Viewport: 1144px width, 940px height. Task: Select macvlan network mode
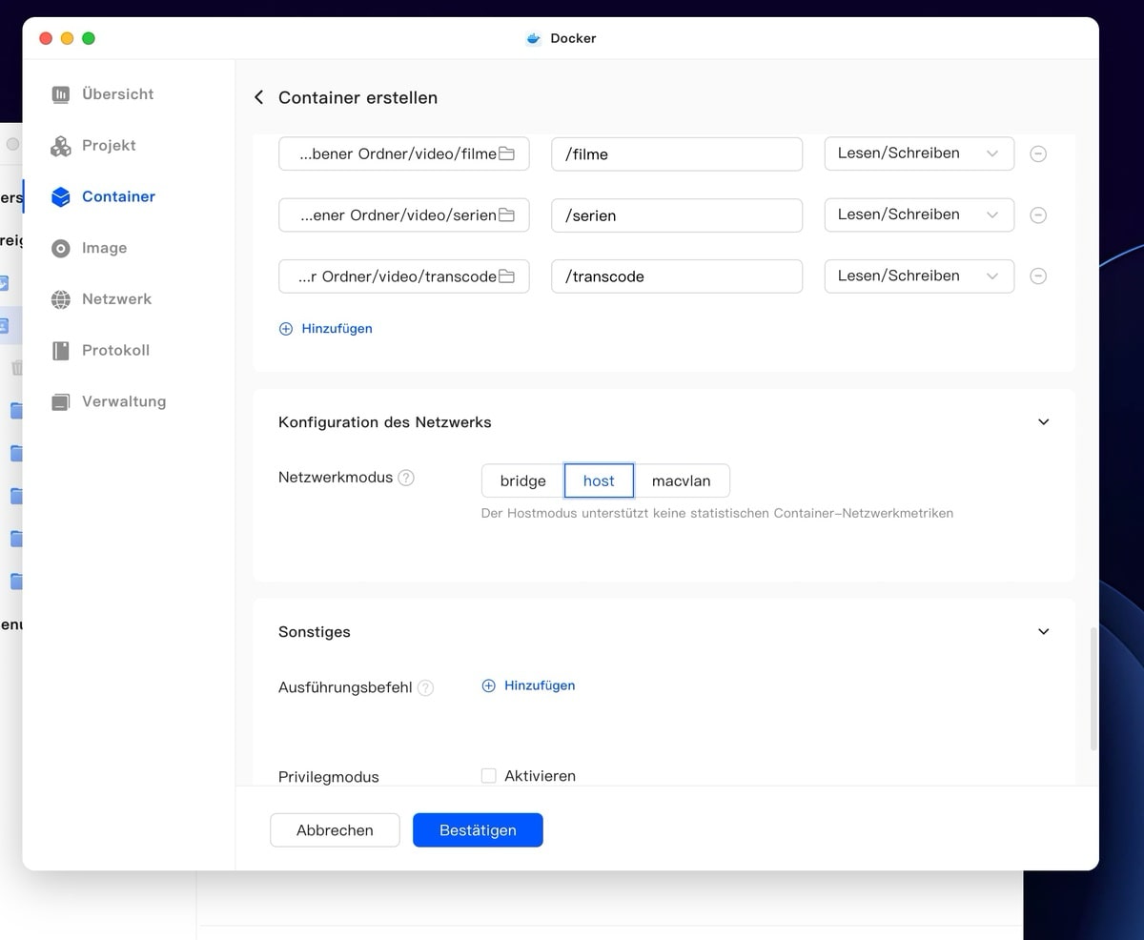(x=681, y=481)
